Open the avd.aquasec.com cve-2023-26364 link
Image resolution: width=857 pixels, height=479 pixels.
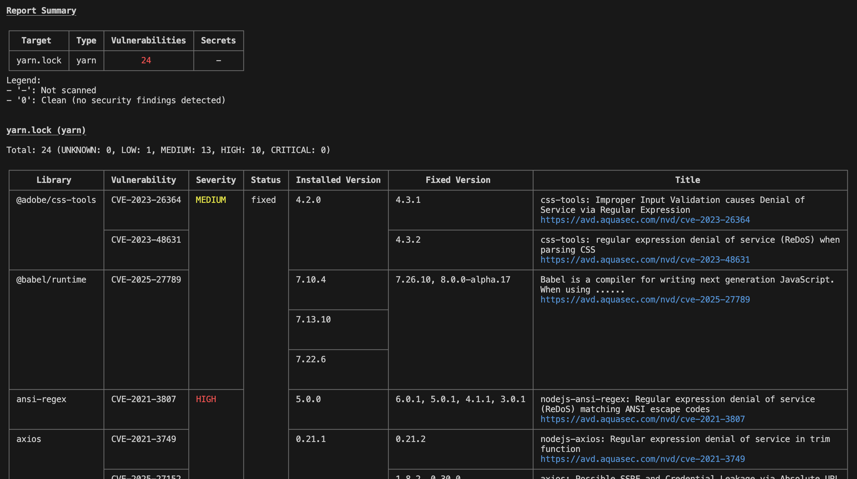coord(645,220)
